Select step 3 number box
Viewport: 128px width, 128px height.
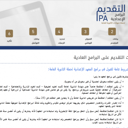85,32
